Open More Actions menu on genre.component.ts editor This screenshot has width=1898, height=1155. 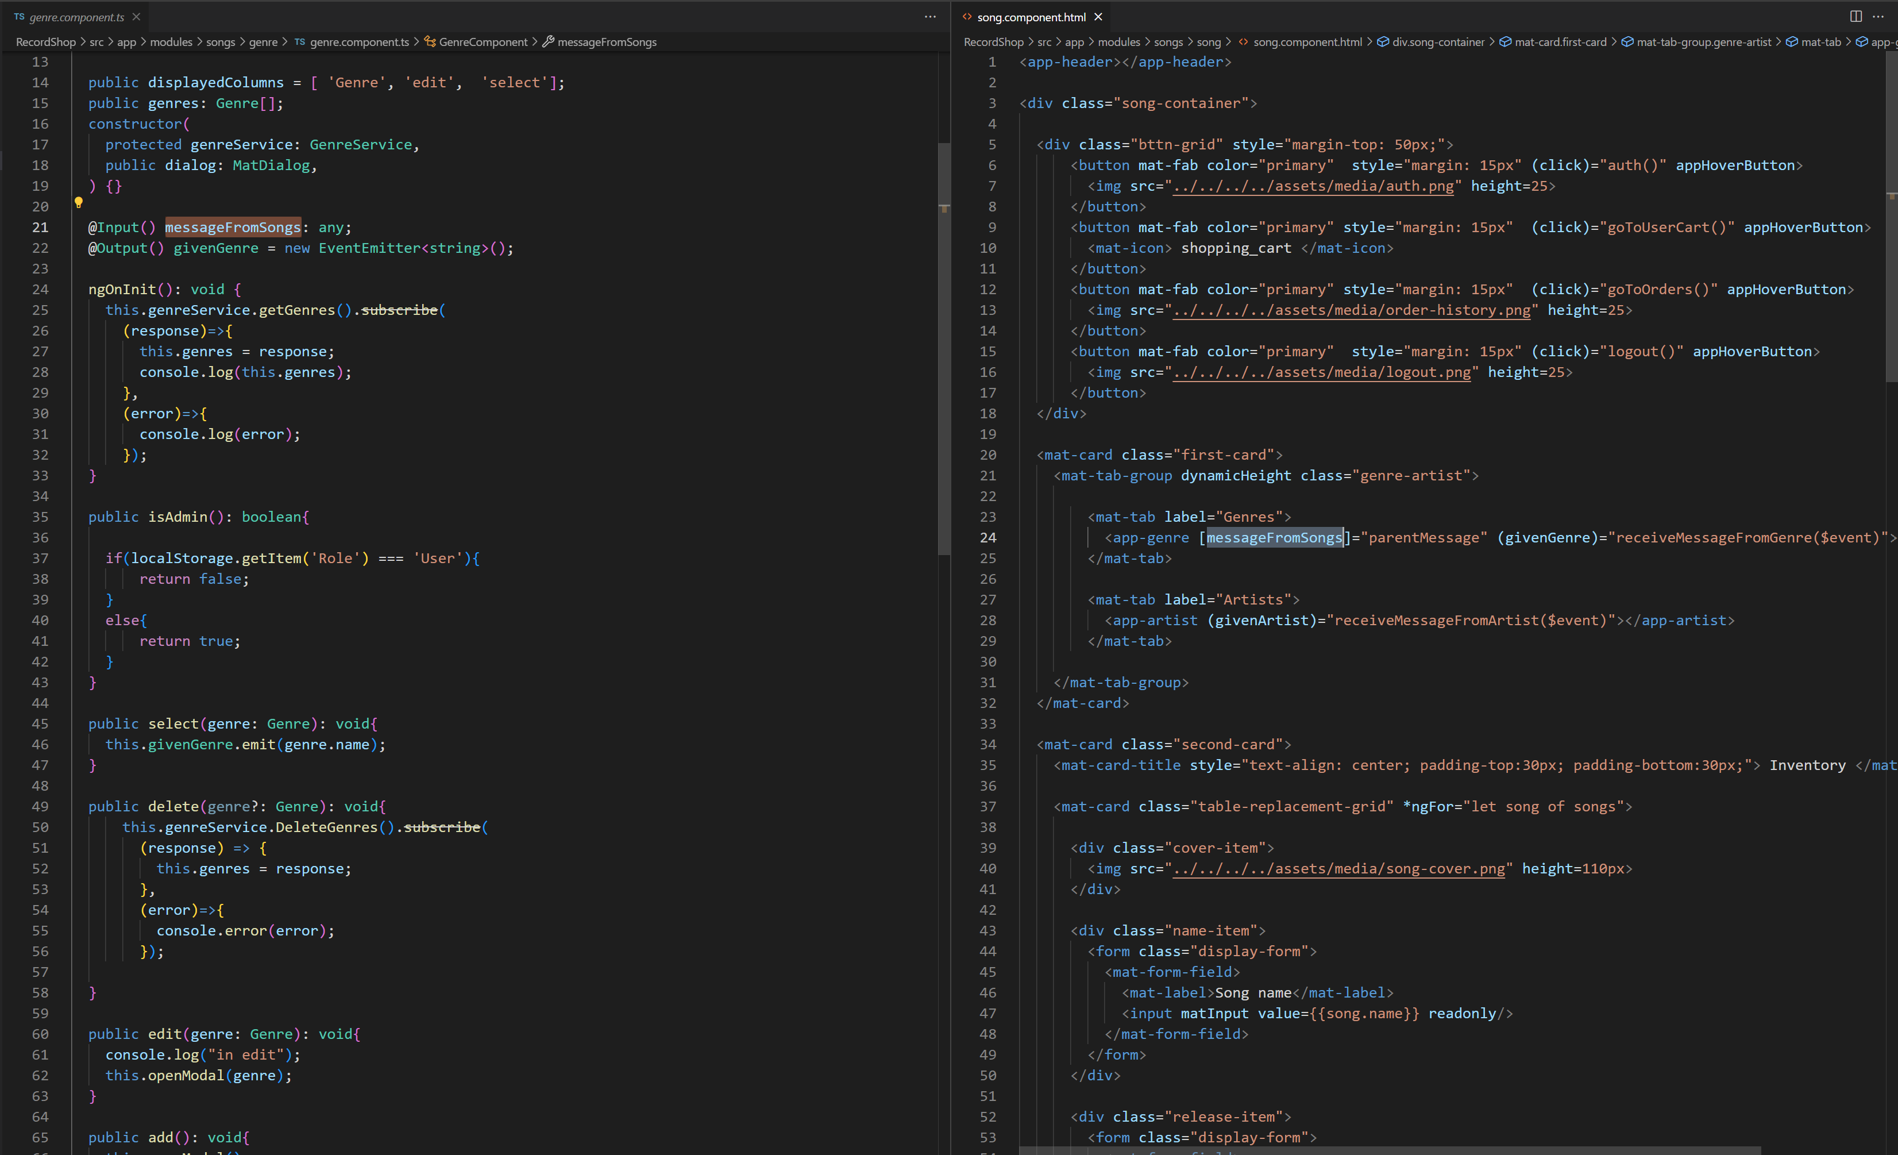(x=931, y=16)
